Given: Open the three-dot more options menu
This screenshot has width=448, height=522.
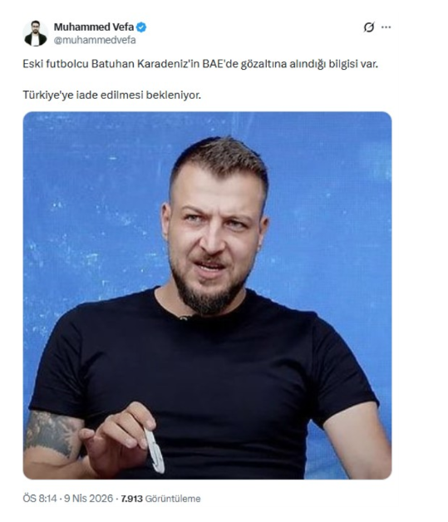Looking at the screenshot, I should (x=386, y=27).
